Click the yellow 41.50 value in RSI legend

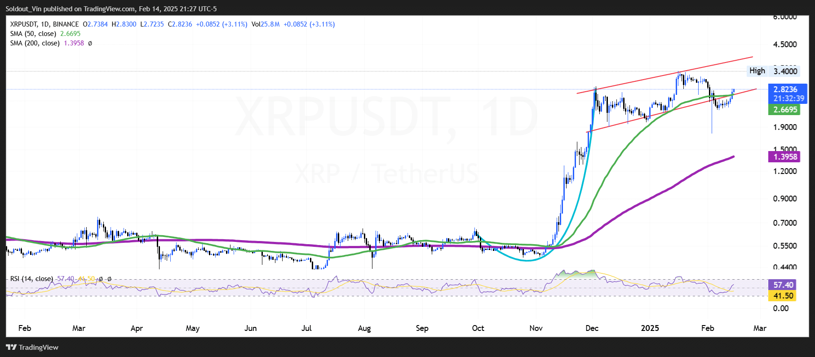click(87, 279)
